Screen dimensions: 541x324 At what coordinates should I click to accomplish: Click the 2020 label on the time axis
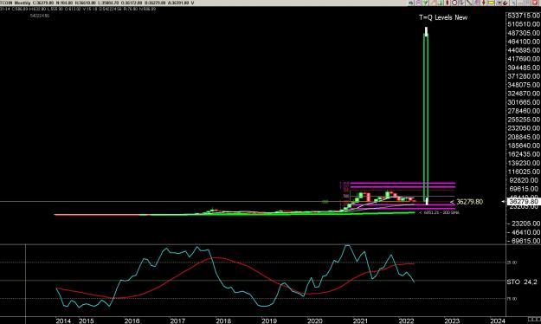[x=315, y=321]
